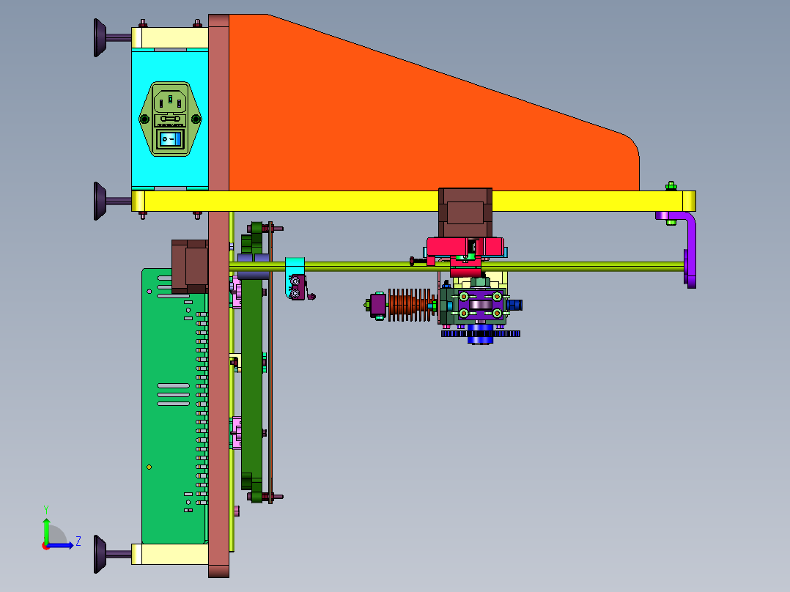
Task: Select the power inlet socket module
Action: [x=170, y=119]
